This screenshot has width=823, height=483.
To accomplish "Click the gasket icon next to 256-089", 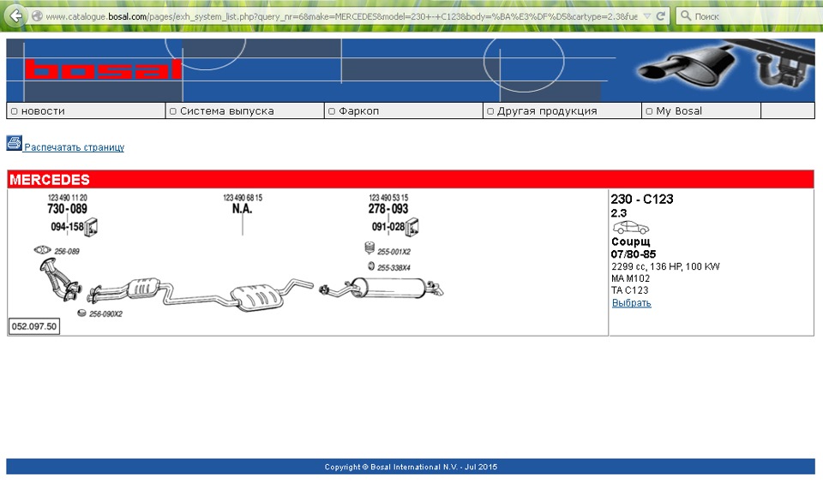I will 43,249.
